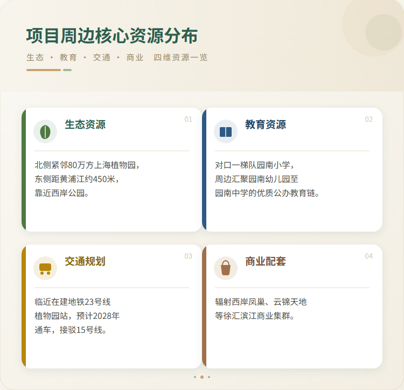Click the number 02 on the education card
Image resolution: width=404 pixels, height=390 pixels.
coord(368,119)
